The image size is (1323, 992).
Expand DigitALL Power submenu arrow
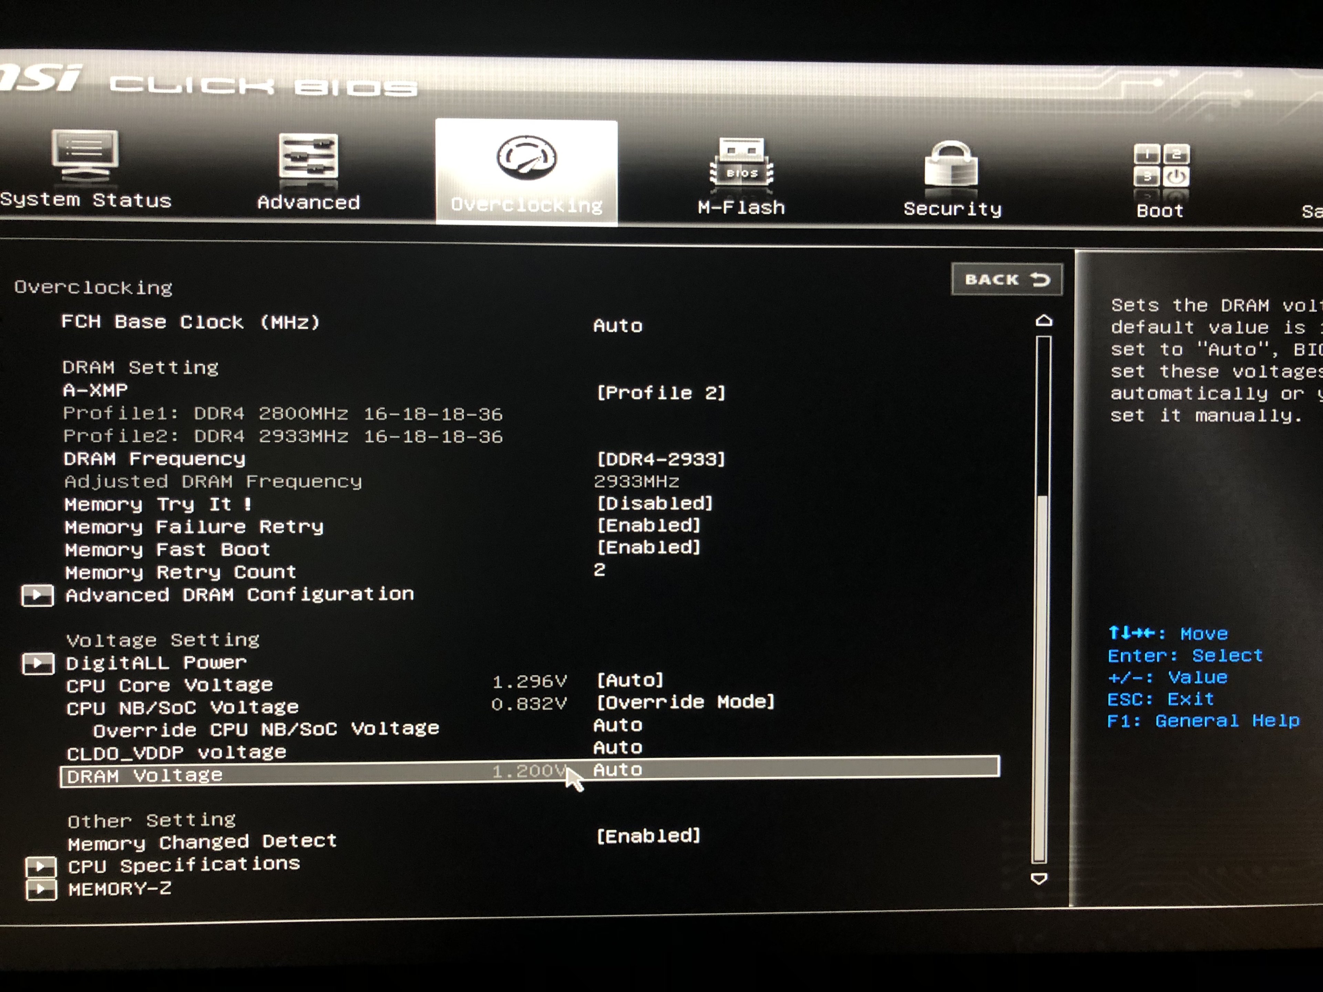[x=38, y=663]
